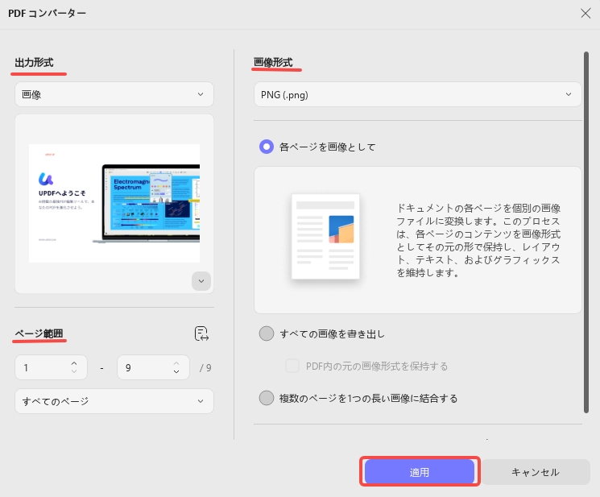
Task: Increase the start page with up arrow
Action: point(74,363)
